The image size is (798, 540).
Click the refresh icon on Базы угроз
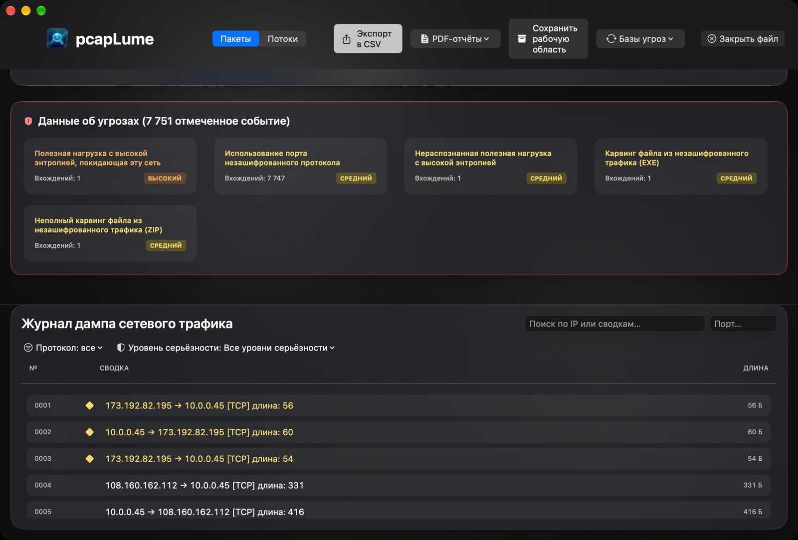[611, 39]
